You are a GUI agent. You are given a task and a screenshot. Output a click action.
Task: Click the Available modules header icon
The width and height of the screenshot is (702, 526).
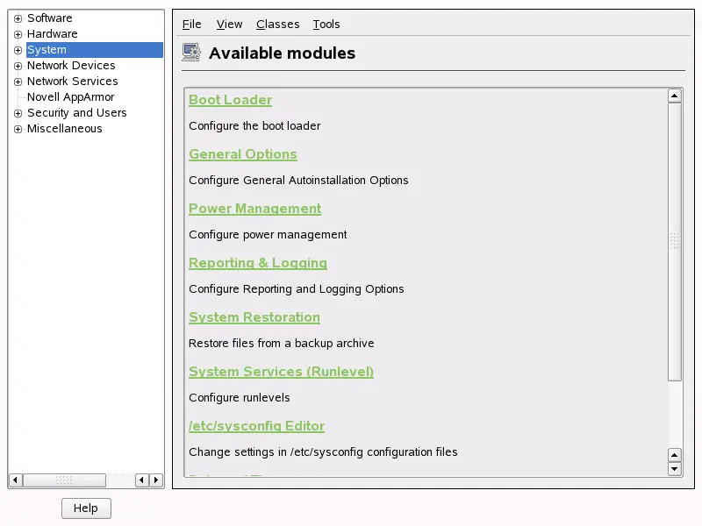tap(190, 53)
